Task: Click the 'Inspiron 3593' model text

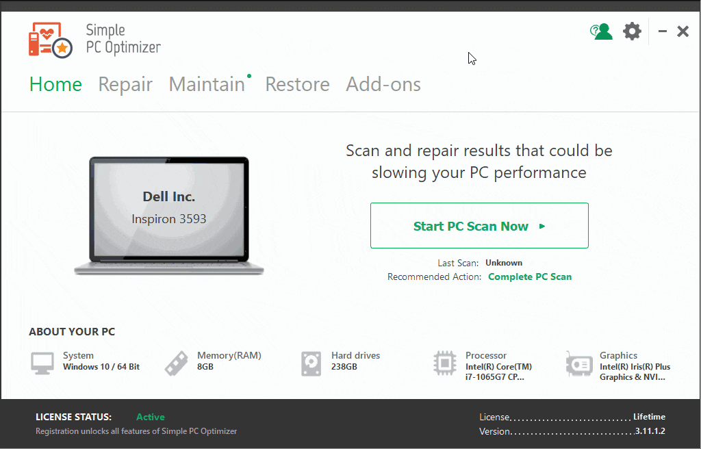Action: pyautogui.click(x=169, y=219)
